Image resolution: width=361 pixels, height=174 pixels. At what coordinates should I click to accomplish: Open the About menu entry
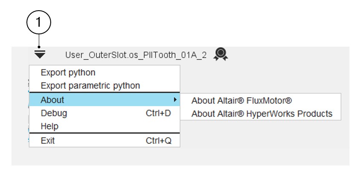point(52,100)
